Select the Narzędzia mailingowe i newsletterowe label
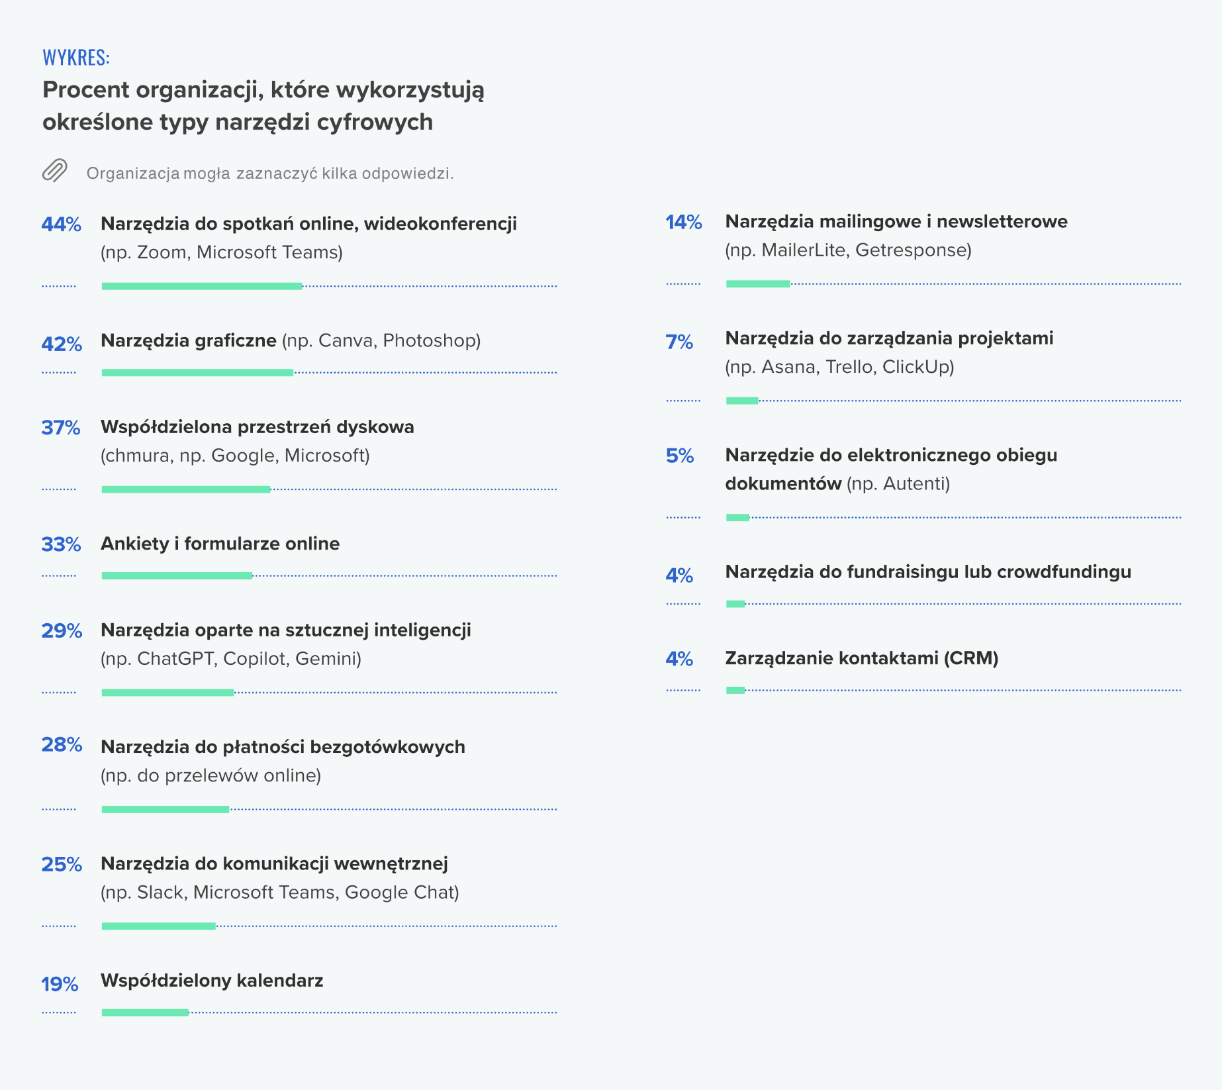Screen dimensions: 1222x1090 896,221
